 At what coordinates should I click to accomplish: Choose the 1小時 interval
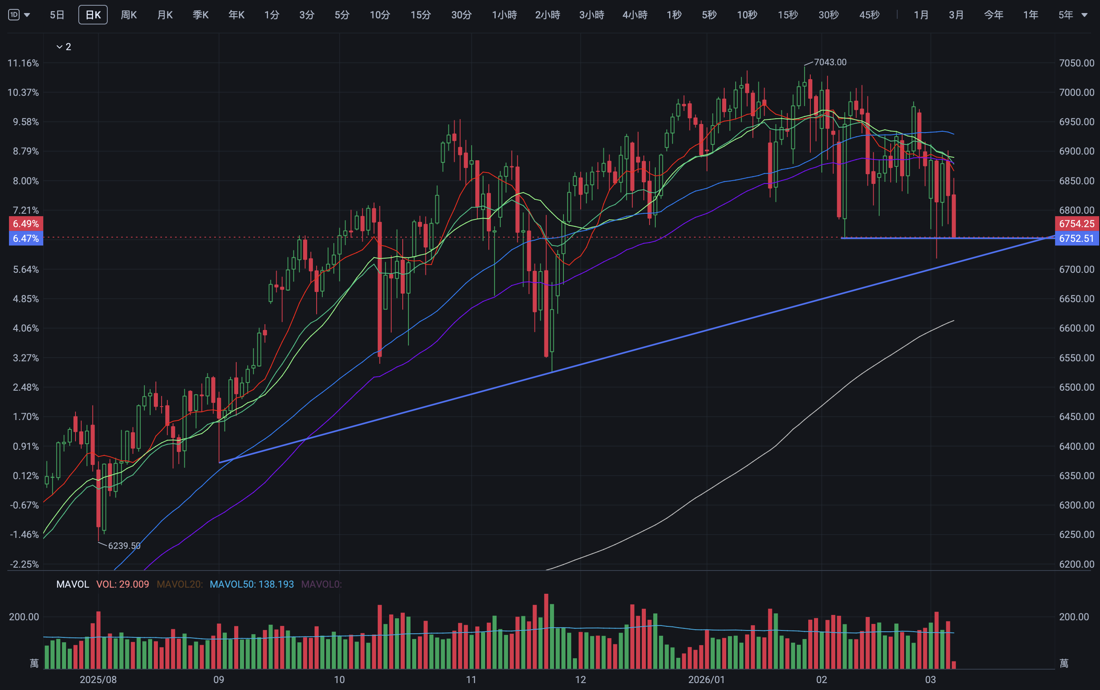504,15
